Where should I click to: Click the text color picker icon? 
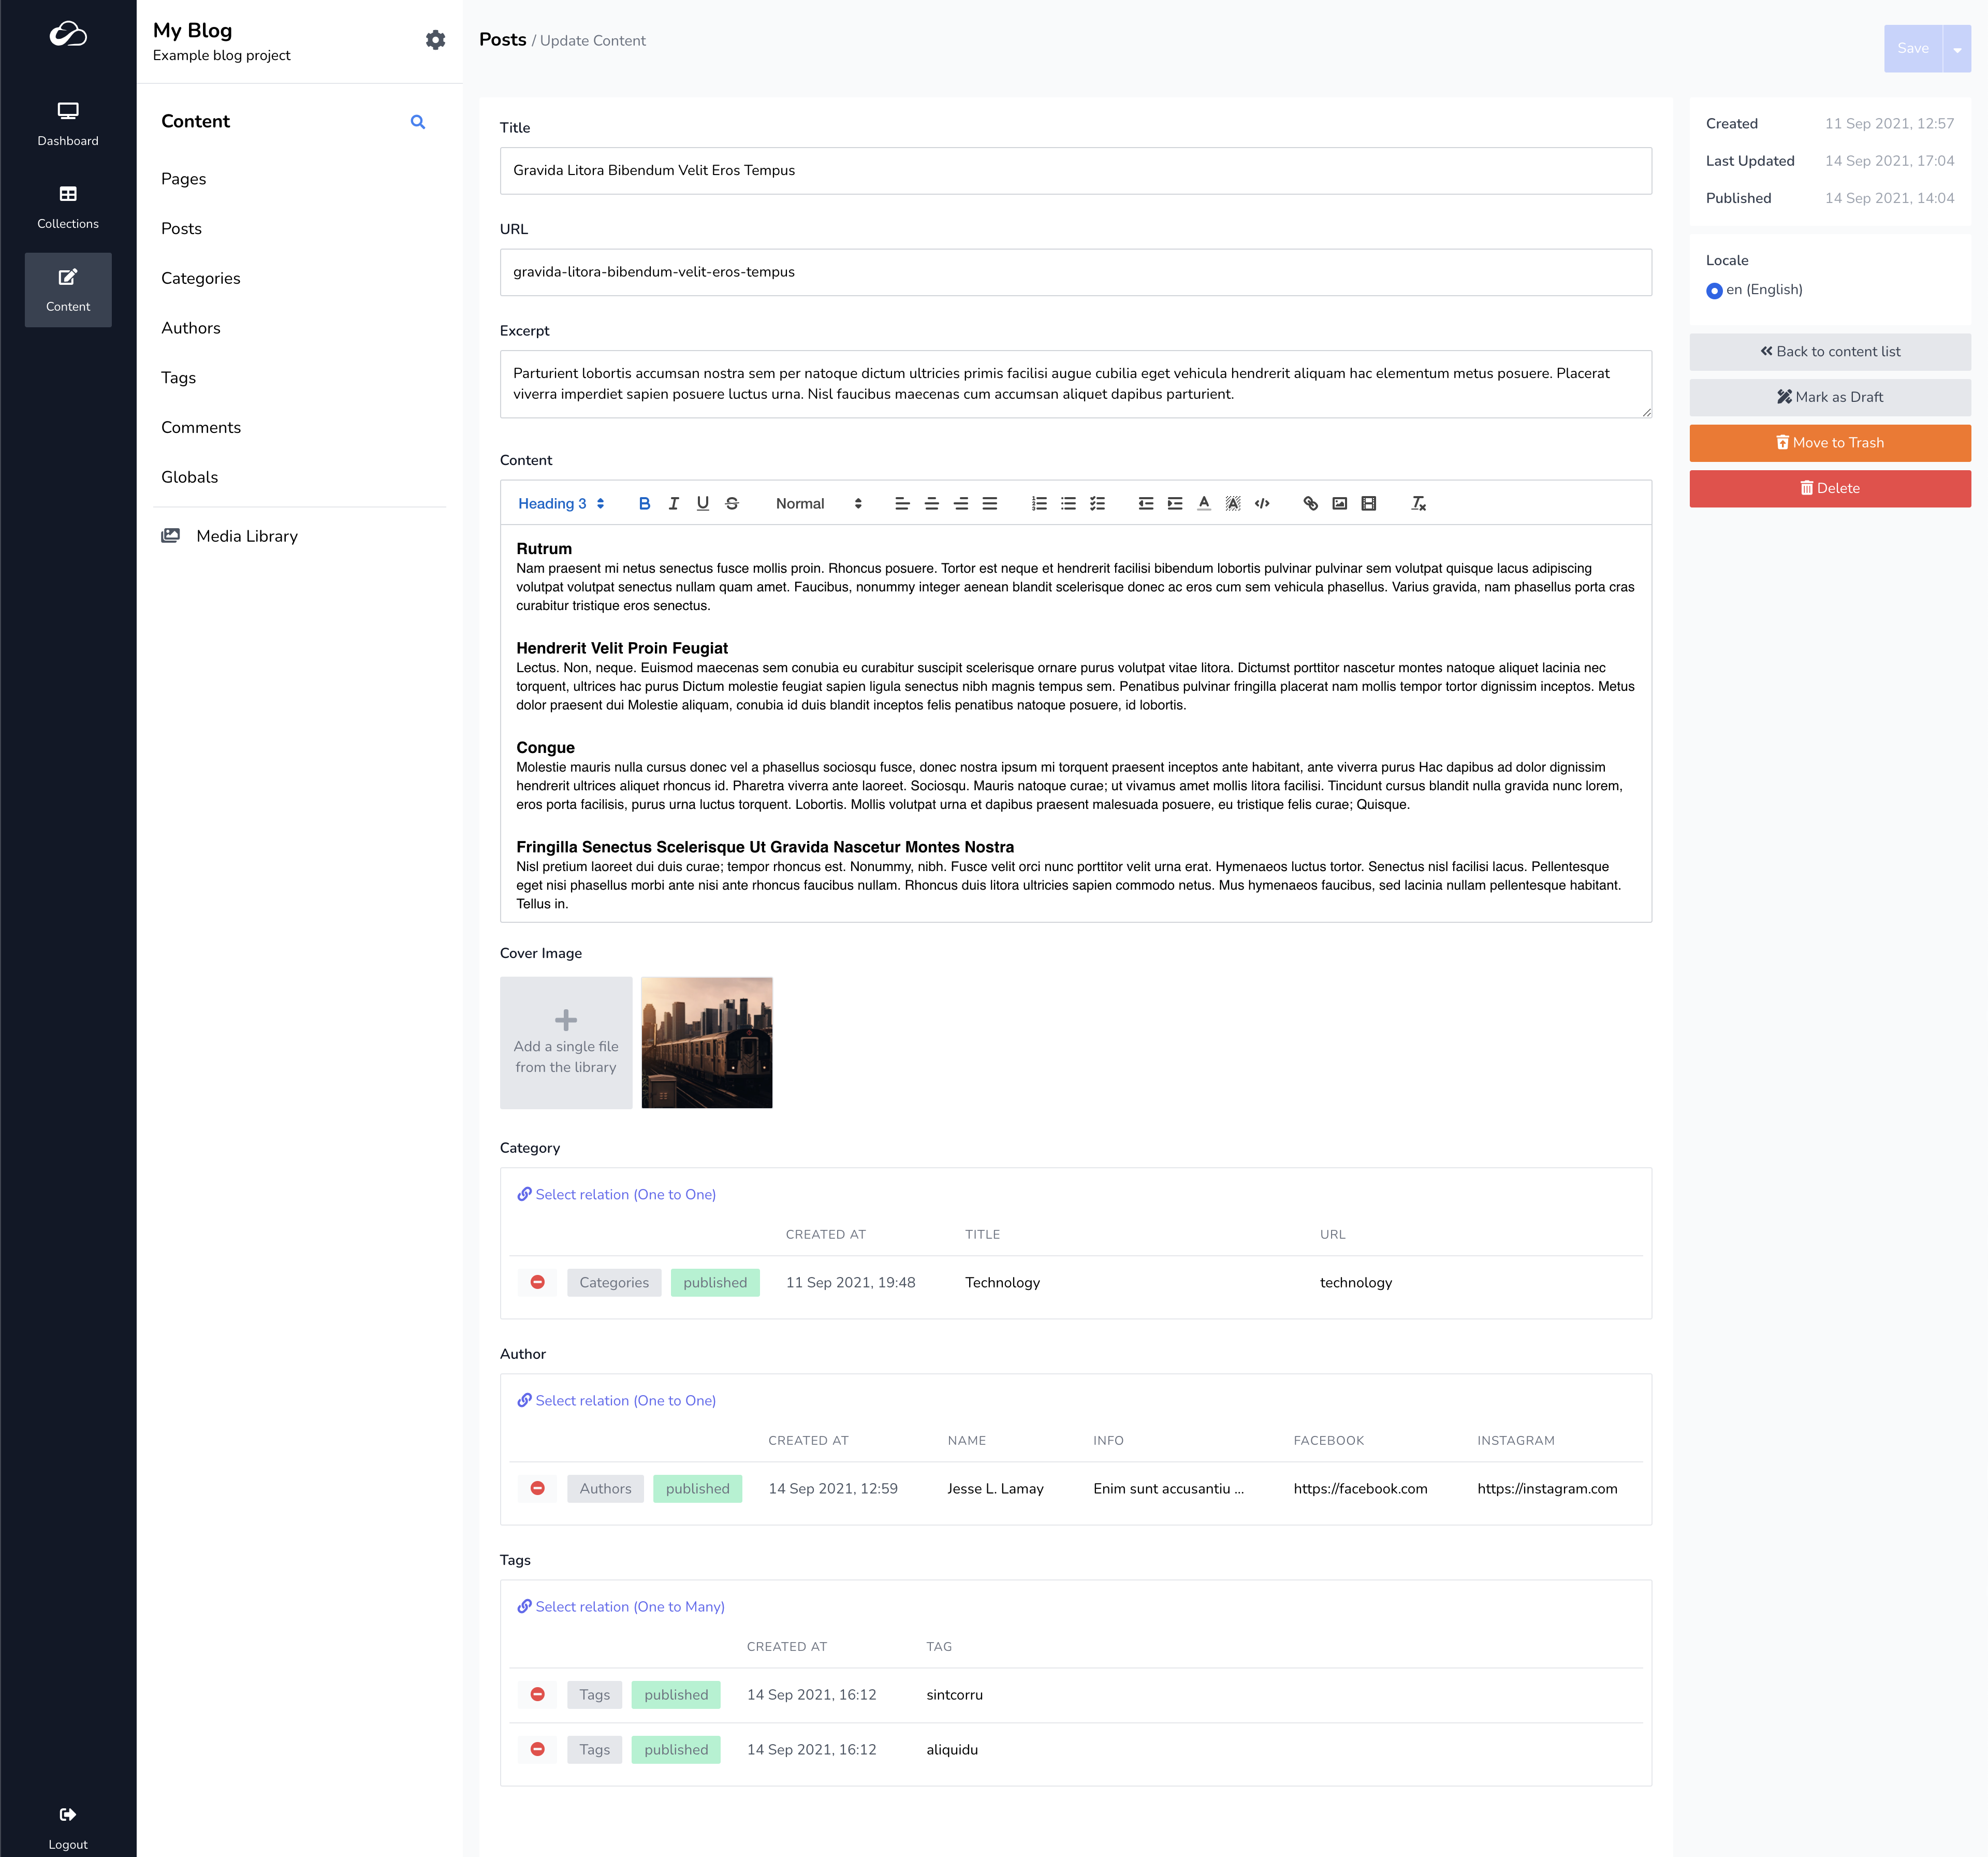1204,504
